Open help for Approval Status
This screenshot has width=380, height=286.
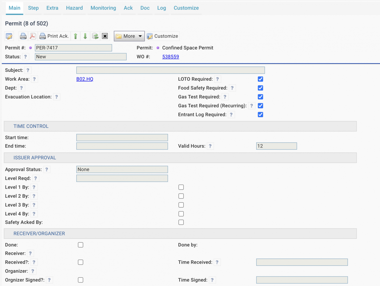click(x=47, y=169)
